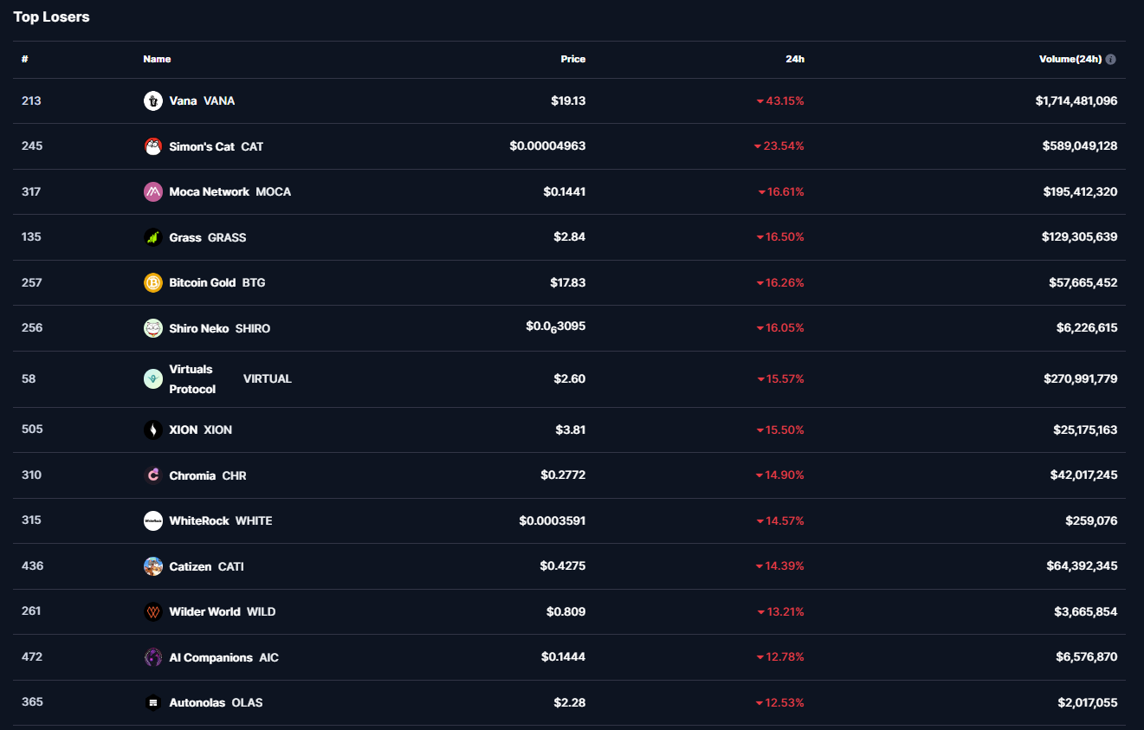The height and width of the screenshot is (730, 1144).
Task: Click Vana's 43.15% price drop value
Action: 783,101
